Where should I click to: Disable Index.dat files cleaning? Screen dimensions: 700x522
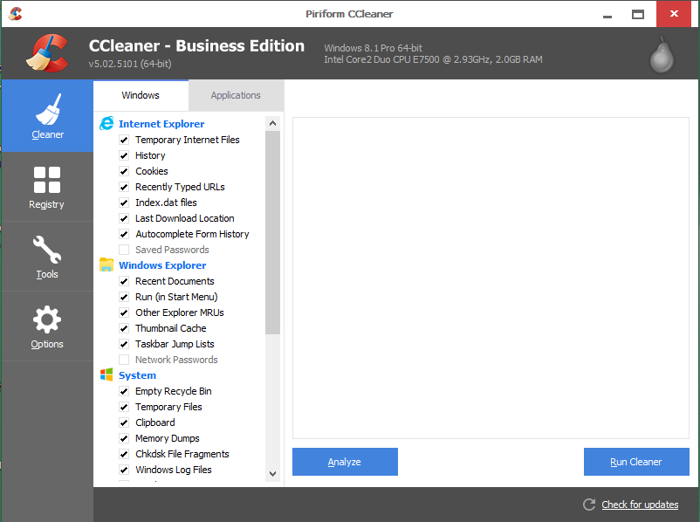(x=124, y=203)
